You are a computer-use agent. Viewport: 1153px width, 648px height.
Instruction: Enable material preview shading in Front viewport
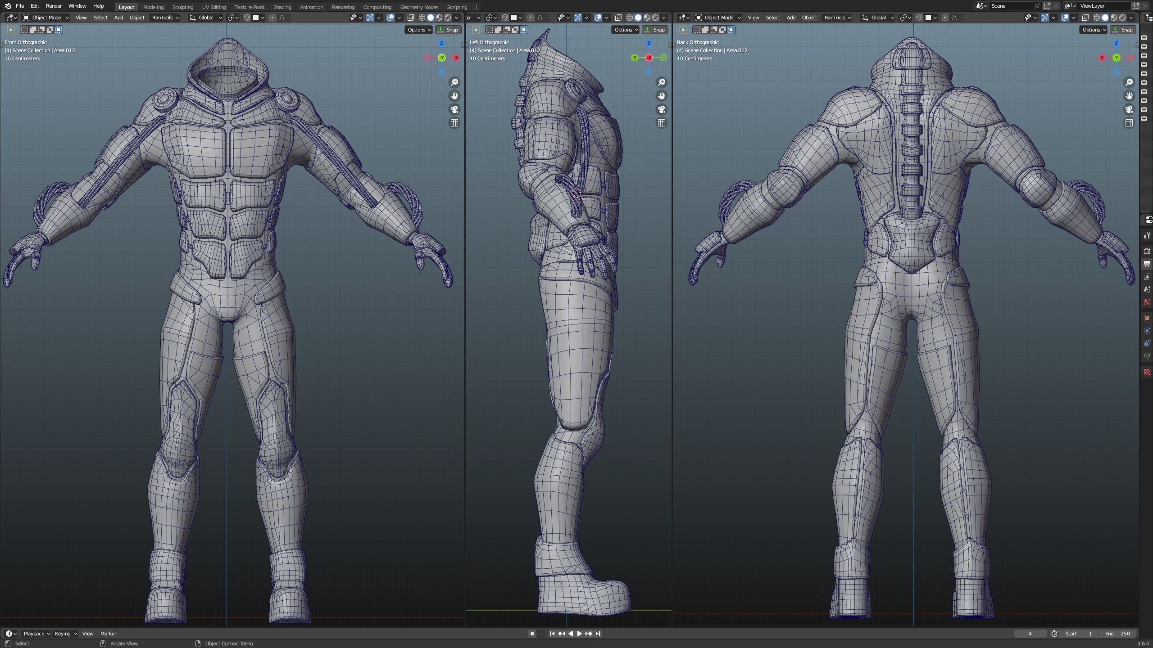[x=439, y=18]
